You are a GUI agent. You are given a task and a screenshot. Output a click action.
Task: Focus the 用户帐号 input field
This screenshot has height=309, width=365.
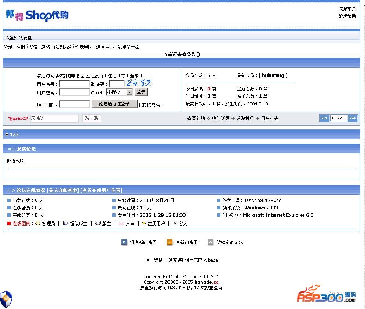[74, 83]
